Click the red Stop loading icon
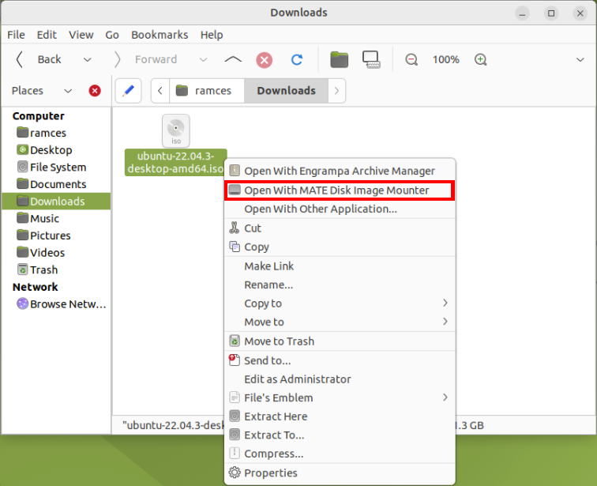 pyautogui.click(x=265, y=60)
